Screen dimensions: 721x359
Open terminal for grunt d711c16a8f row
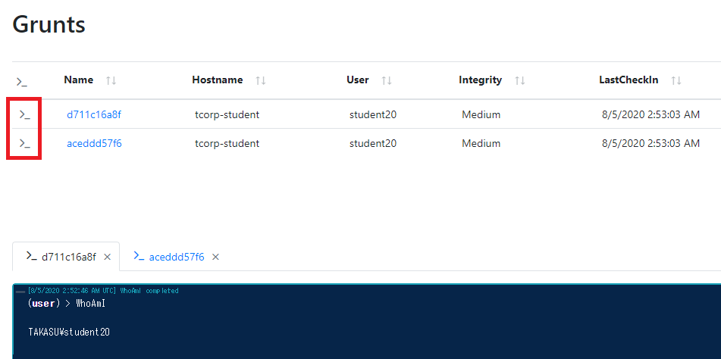24,115
